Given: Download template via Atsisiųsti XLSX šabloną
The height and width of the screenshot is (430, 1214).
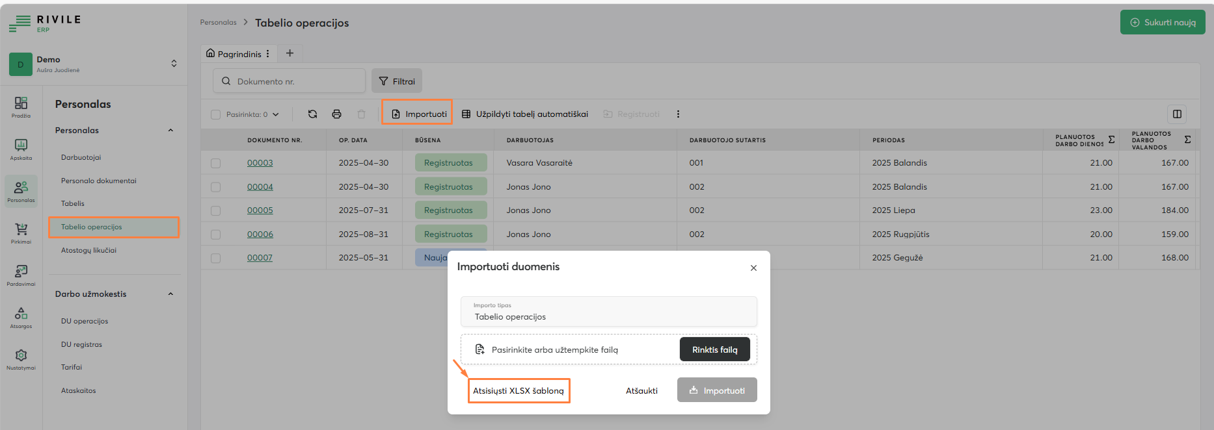Looking at the screenshot, I should pos(519,391).
